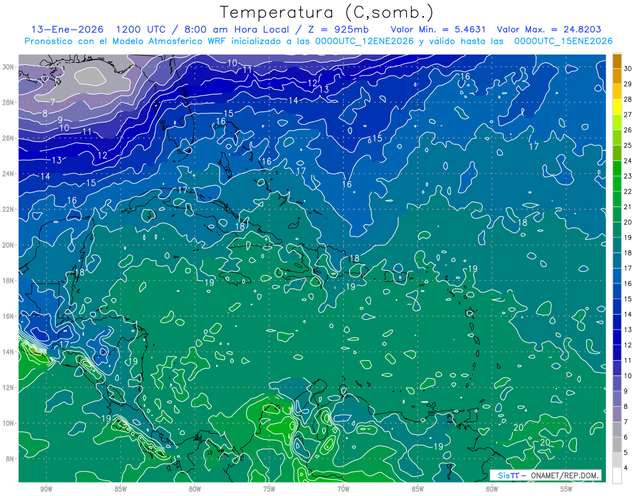Click the "1200 UTC" time text
The height and width of the screenshot is (496, 642).
(140, 29)
